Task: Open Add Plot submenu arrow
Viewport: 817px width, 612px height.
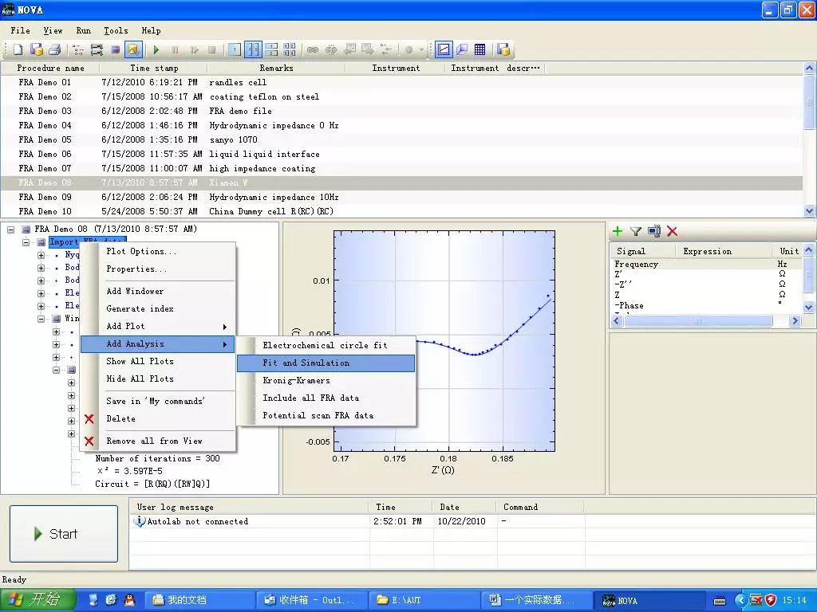Action: [x=225, y=327]
